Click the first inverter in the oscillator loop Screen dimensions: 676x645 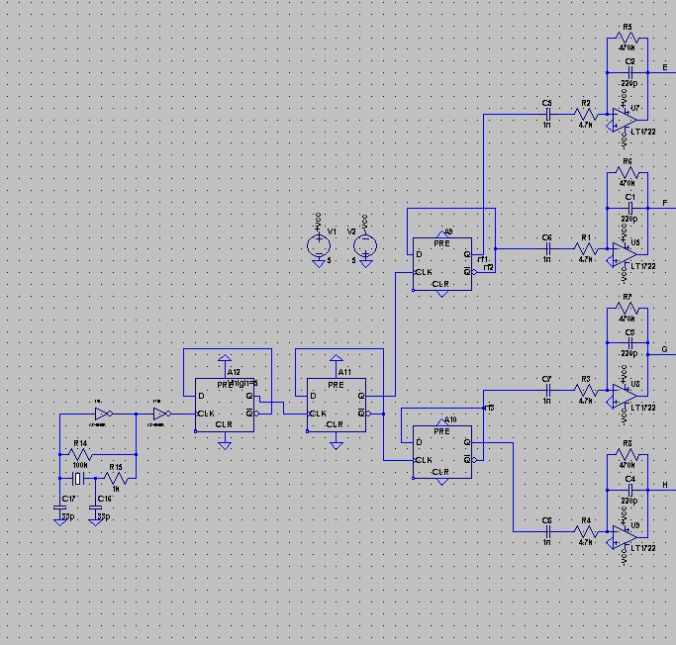[x=104, y=414]
